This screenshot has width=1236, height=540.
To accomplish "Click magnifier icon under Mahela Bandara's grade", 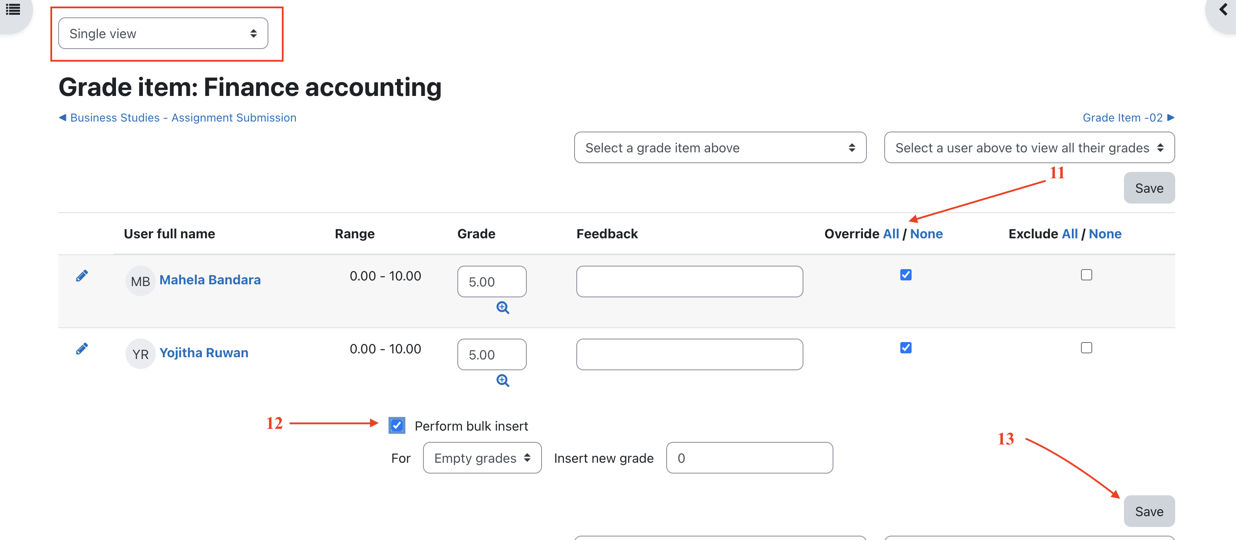I will 502,307.
